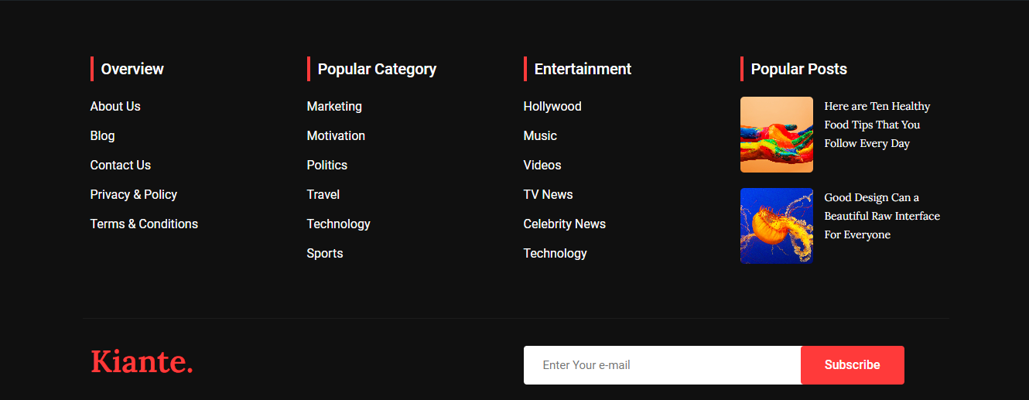Viewport: 1029px width, 400px height.
Task: Go to the Blog page
Action: [102, 136]
